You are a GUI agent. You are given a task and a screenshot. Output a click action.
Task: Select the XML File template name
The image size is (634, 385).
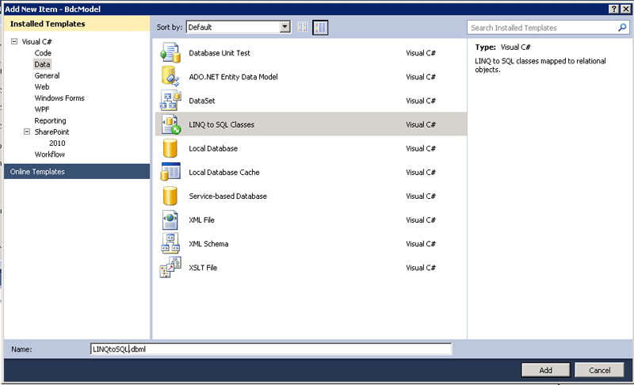point(201,219)
